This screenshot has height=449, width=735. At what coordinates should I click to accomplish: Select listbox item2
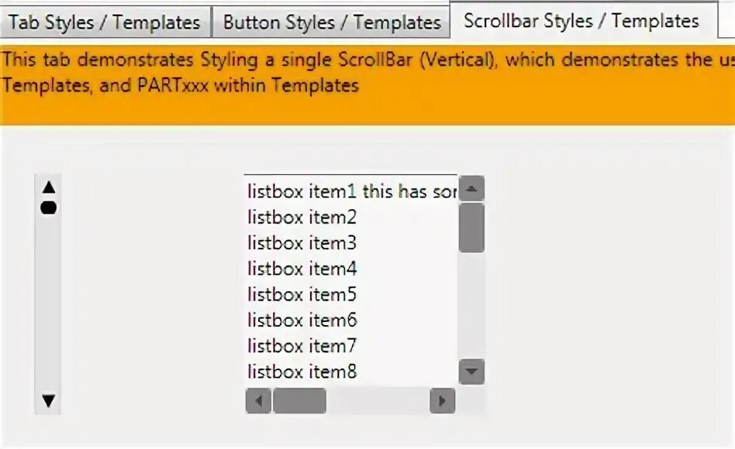coord(302,218)
